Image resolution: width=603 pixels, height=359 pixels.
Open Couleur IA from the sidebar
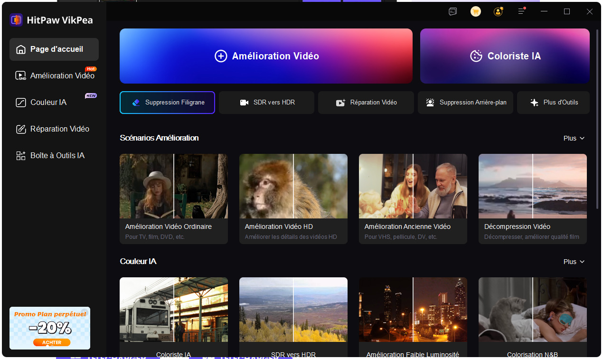pos(47,103)
